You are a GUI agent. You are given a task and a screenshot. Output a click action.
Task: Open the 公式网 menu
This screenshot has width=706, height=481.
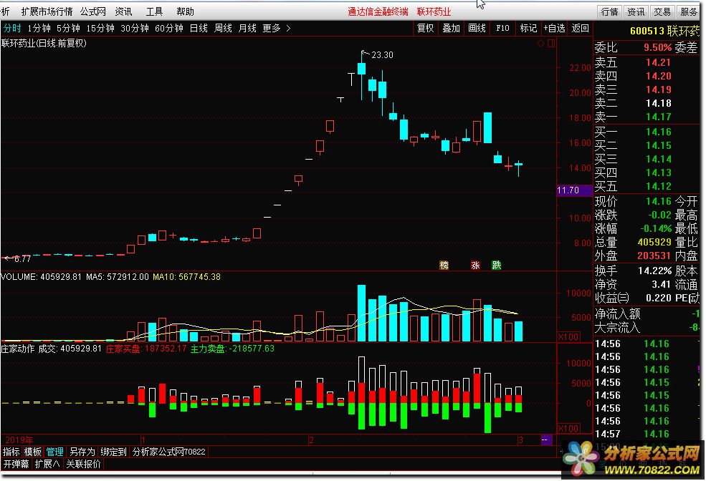pyautogui.click(x=92, y=11)
